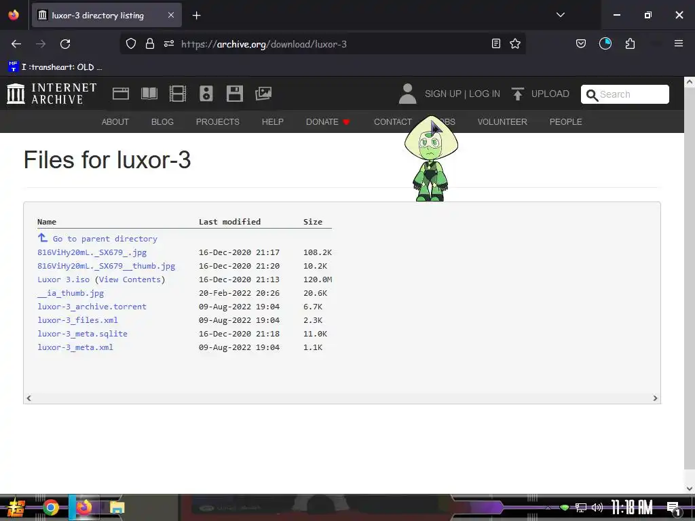Image resolution: width=695 pixels, height=521 pixels.
Task: Click the address bar URL
Action: (264, 44)
